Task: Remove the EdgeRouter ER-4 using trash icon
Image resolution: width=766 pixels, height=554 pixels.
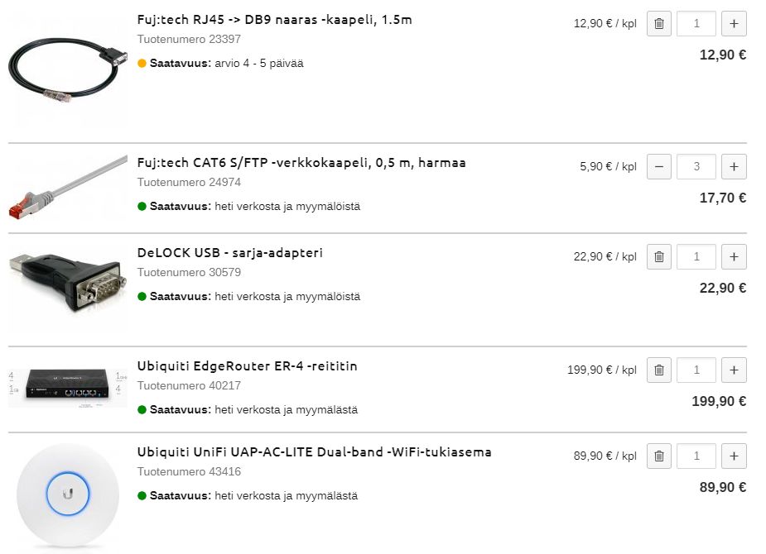Action: point(658,370)
